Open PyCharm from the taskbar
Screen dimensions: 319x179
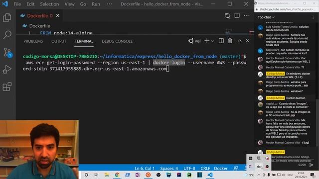point(189,175)
